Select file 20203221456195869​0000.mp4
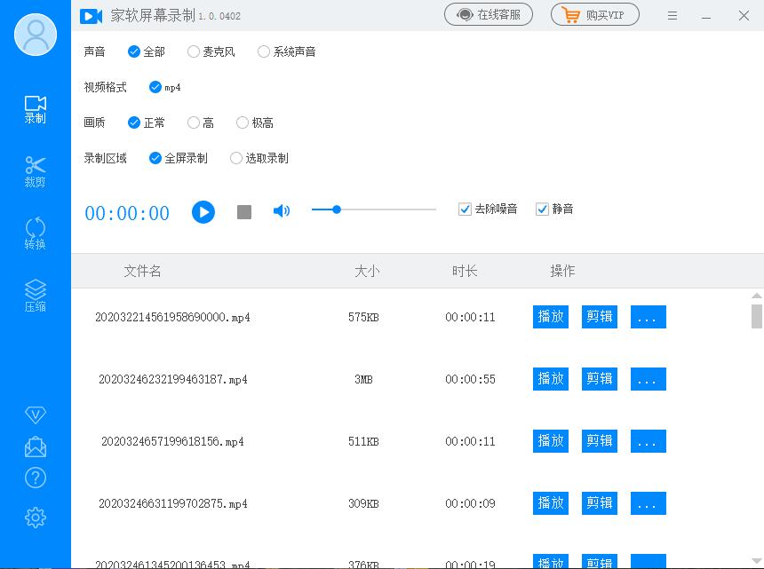Image resolution: width=764 pixels, height=569 pixels. (x=172, y=318)
